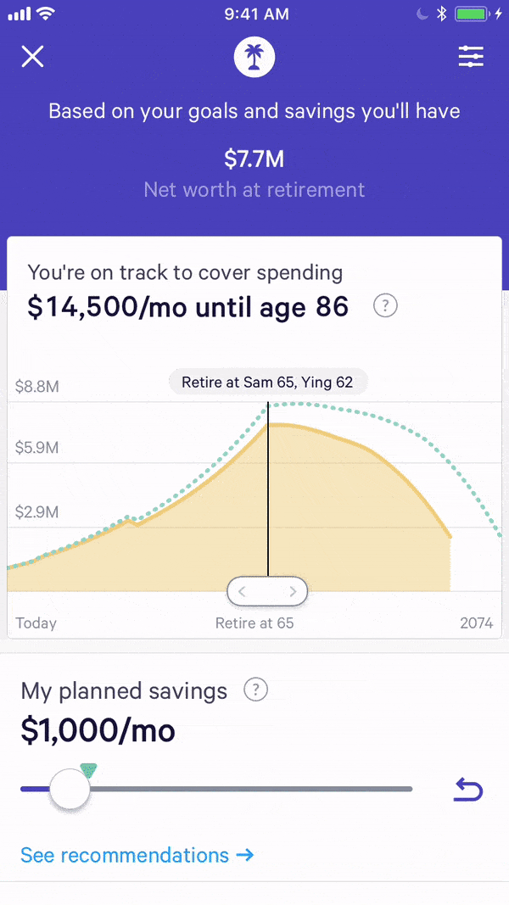
Task: Tap the Retire at 65 axis label
Action: tap(255, 623)
